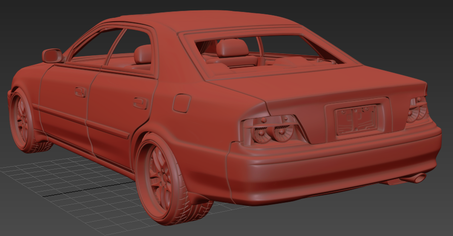Click the car's exhaust pipe tip
This screenshot has width=453, height=236.
click(x=417, y=178)
